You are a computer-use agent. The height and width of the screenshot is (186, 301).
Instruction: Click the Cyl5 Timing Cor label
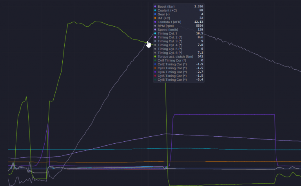coord(172,76)
